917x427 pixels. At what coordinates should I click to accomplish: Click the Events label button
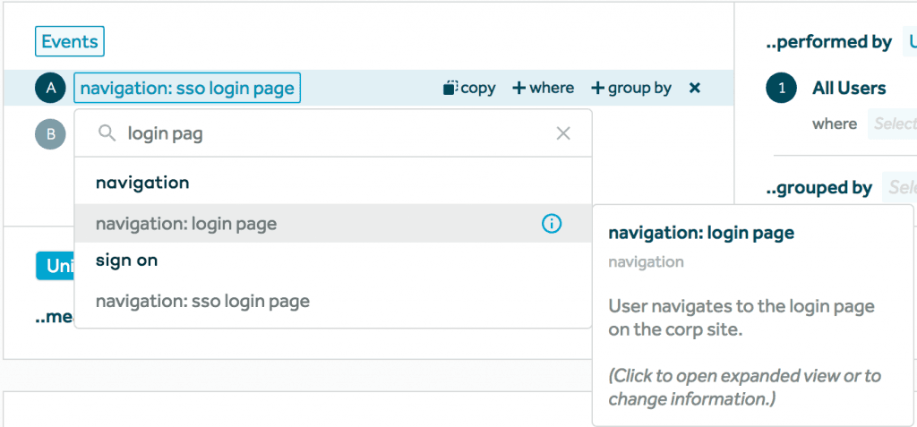point(69,41)
